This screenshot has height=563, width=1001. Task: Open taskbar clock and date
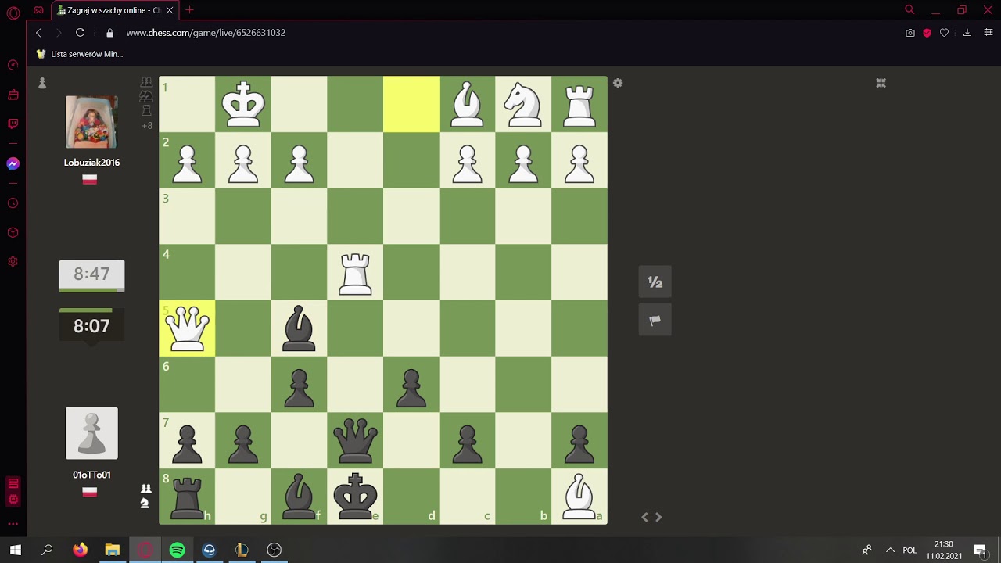click(x=944, y=550)
